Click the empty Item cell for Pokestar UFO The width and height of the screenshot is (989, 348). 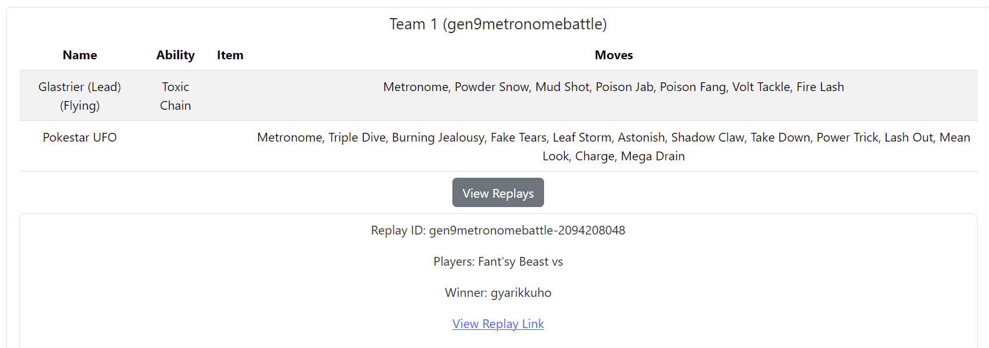[x=230, y=147]
